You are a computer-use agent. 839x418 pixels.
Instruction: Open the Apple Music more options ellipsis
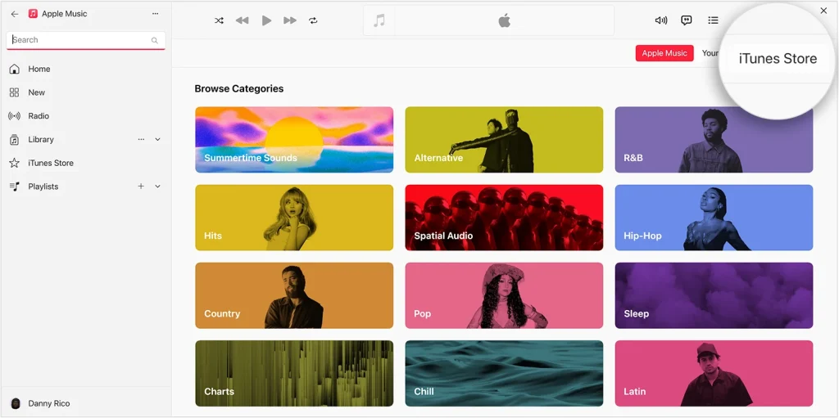coord(155,13)
